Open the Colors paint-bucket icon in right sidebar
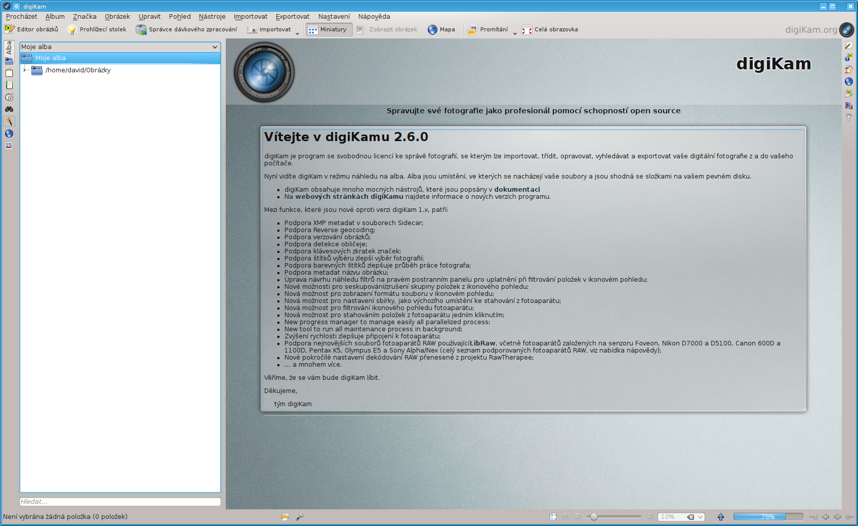The height and width of the screenshot is (526, 858). click(x=849, y=69)
